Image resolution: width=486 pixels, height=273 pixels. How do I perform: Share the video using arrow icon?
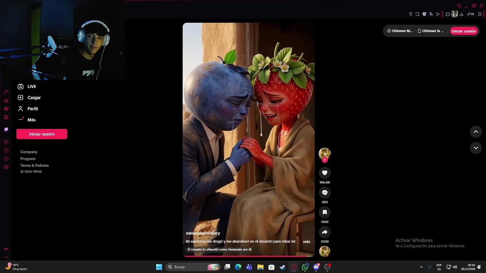(x=325, y=232)
